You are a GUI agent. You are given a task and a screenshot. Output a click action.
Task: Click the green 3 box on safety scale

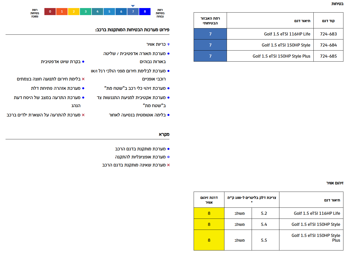click(x=85, y=12)
